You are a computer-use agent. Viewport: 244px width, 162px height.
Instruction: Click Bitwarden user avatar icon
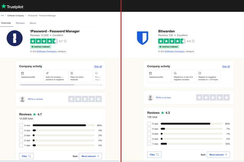tap(150, 97)
